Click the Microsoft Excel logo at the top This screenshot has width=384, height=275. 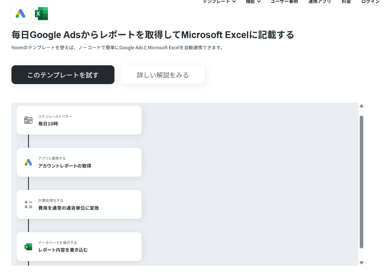coord(41,14)
